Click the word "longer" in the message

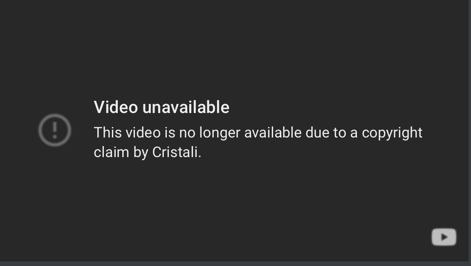pos(220,133)
